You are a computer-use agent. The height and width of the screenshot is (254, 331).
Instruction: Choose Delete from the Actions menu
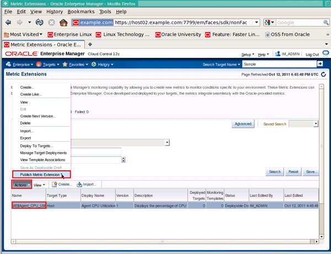[25, 123]
